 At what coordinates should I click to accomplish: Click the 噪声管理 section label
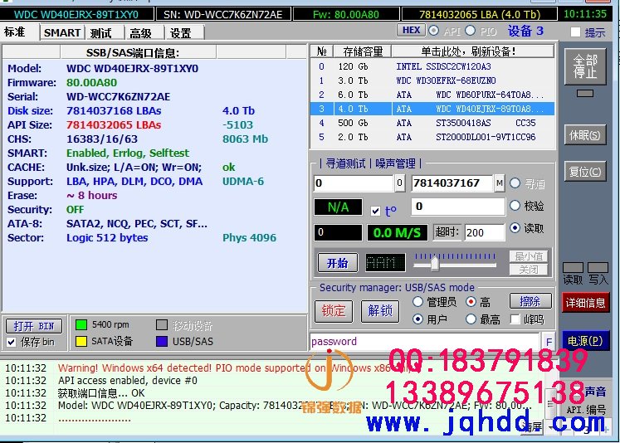[x=395, y=163]
